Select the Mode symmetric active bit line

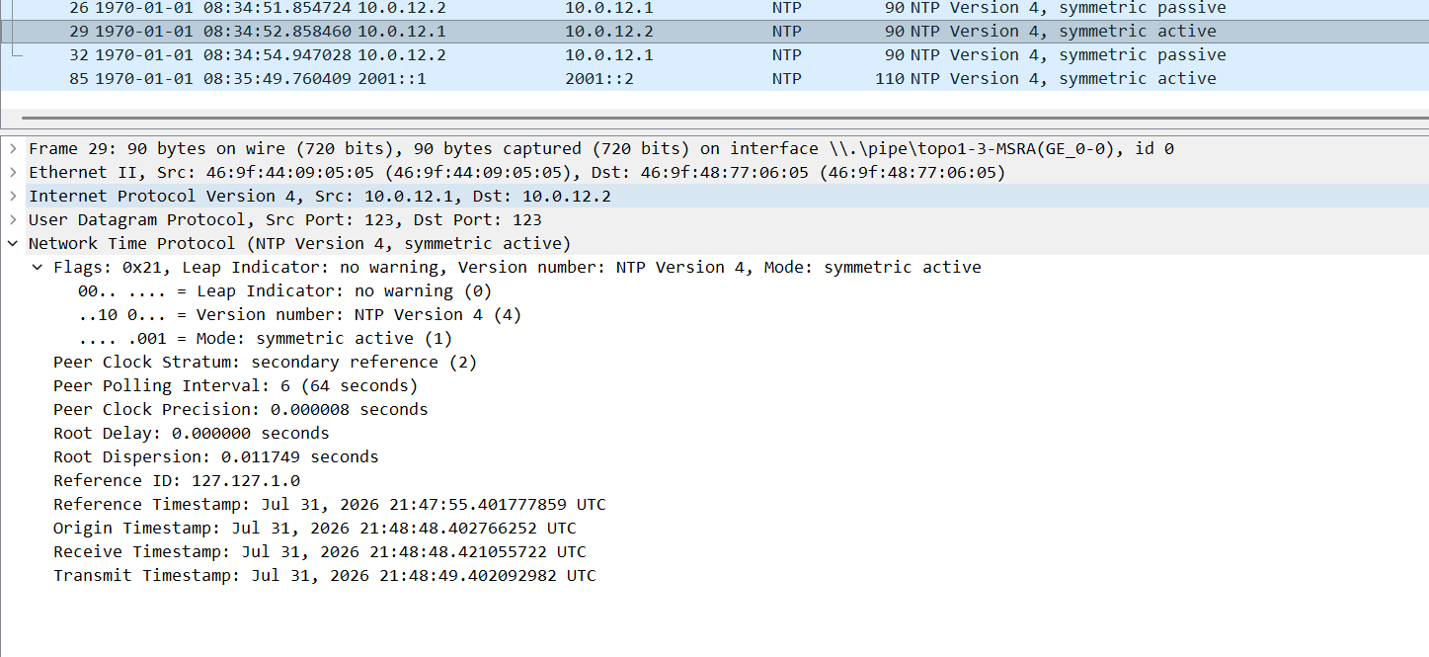click(x=265, y=339)
